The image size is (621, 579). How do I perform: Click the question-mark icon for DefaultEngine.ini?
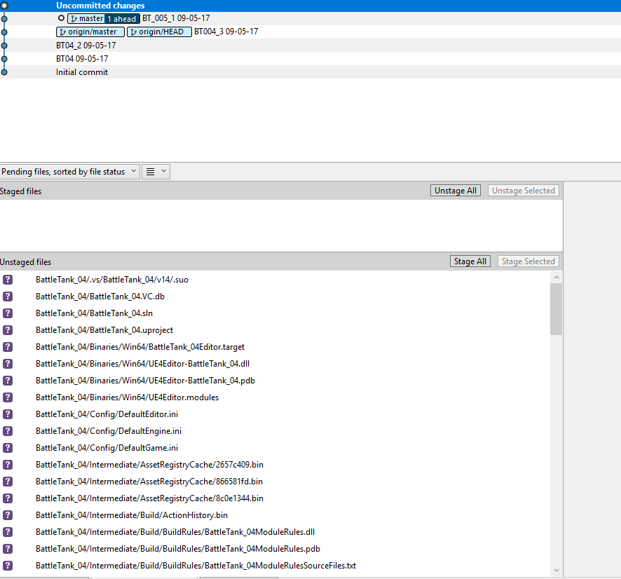pyautogui.click(x=8, y=431)
